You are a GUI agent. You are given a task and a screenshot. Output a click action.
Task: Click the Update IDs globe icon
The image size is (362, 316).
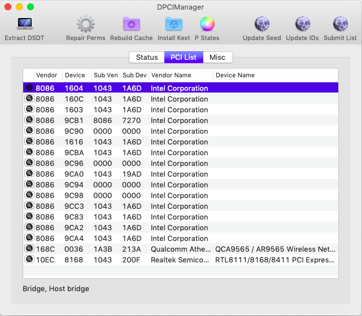[303, 24]
